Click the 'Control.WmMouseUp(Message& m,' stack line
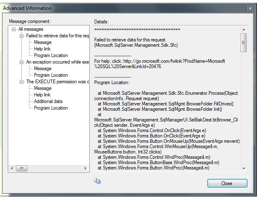The height and width of the screenshot is (199, 270). click(158, 146)
